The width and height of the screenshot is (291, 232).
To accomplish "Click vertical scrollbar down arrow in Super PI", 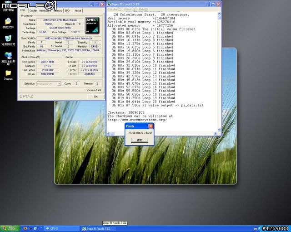I will (x=219, y=130).
